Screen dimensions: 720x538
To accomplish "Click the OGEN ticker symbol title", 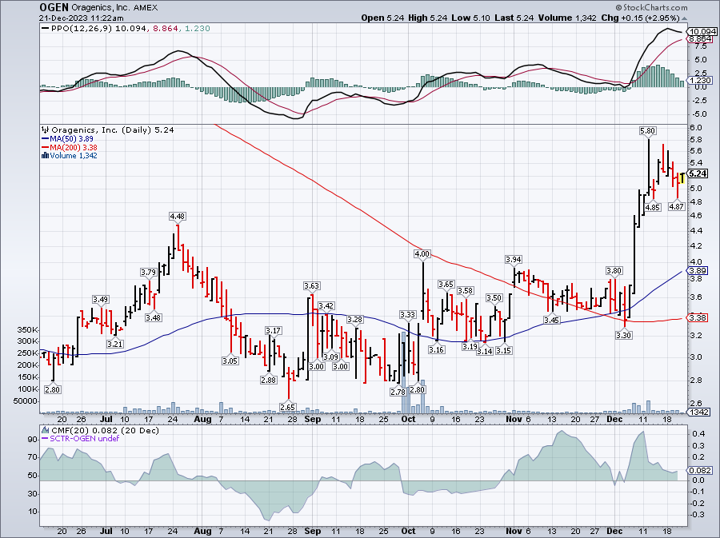I will click(54, 7).
